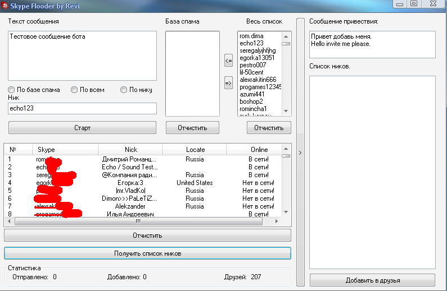
Task: Select progames12345 in Весь список
Action: tap(260, 87)
